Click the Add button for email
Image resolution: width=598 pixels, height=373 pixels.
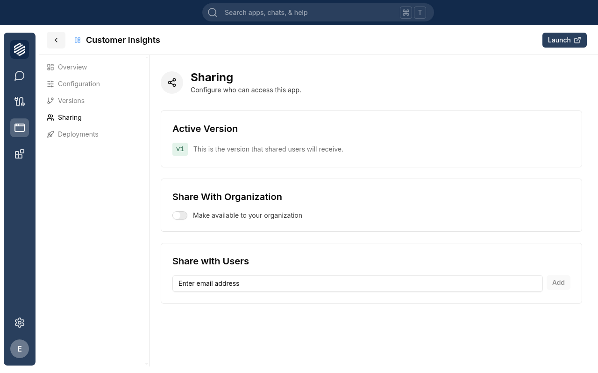click(x=558, y=283)
